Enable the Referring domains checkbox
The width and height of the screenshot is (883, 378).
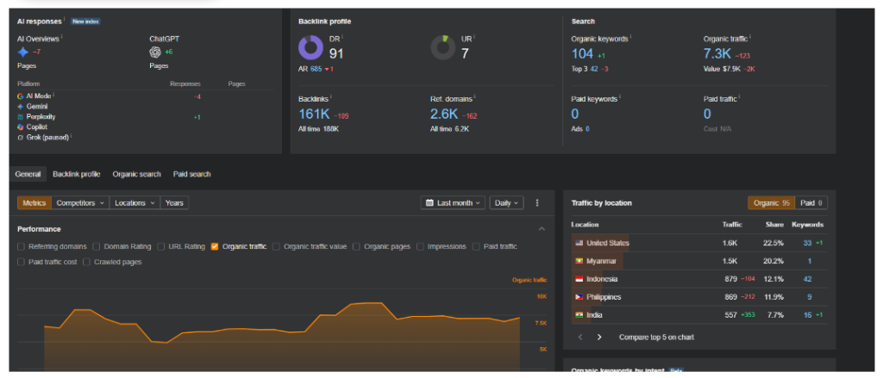(x=22, y=246)
